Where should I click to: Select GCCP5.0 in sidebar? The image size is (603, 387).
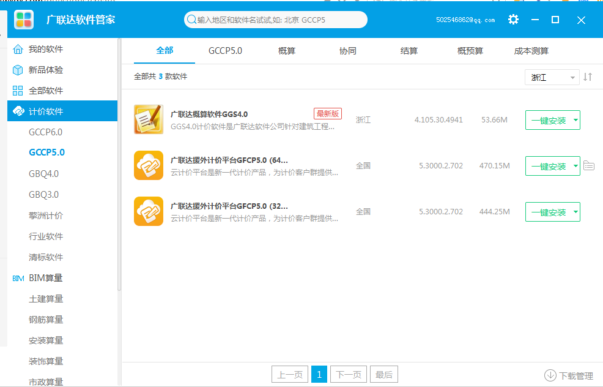click(46, 152)
